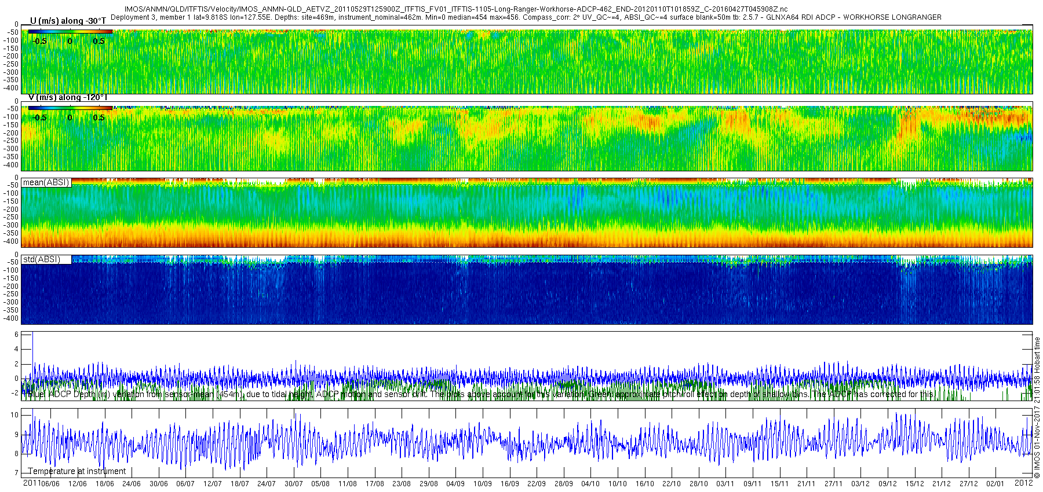Viewport: 1043px width, 492px height.
Task: Select the '06/06' date tick
Action: pos(50,484)
